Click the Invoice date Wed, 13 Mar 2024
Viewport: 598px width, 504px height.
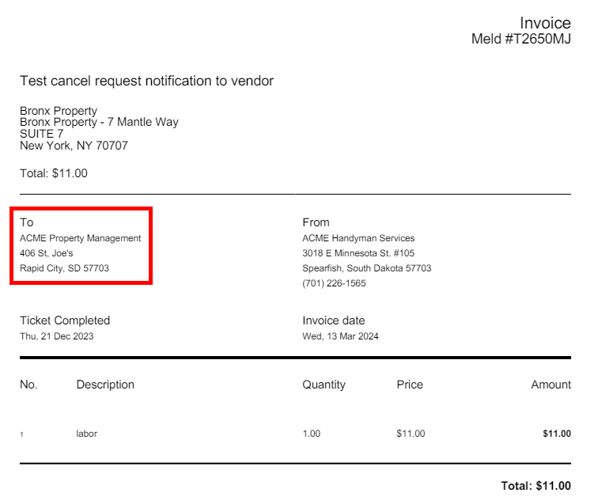[x=339, y=336]
